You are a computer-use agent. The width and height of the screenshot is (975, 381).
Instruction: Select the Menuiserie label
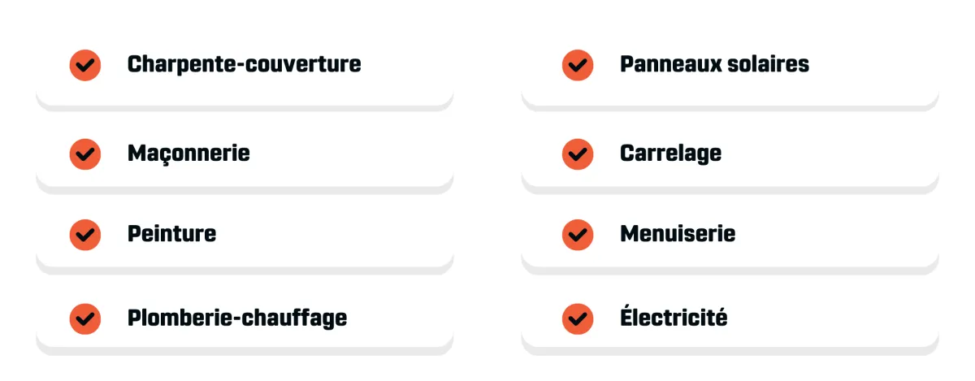(x=678, y=234)
